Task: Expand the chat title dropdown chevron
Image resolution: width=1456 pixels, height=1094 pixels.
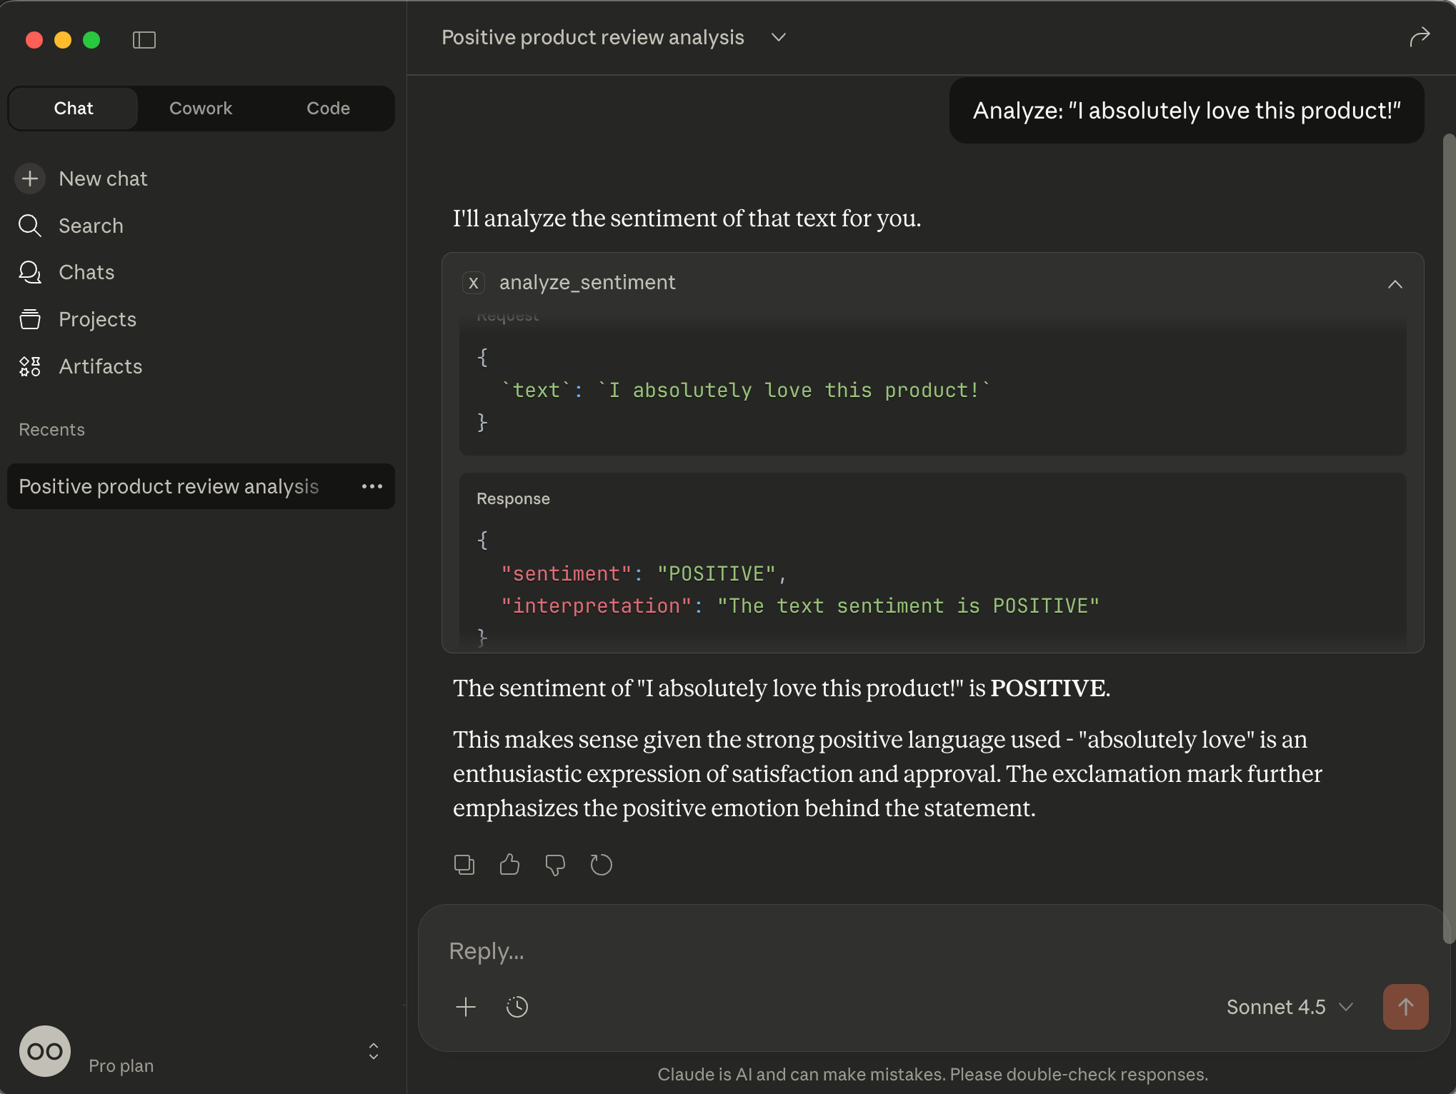Action: tap(779, 37)
